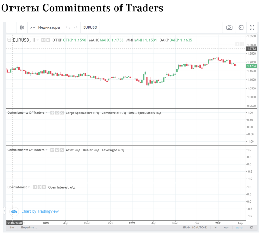Click the 2019 label on time axis
The image size is (262, 237).
click(46, 223)
